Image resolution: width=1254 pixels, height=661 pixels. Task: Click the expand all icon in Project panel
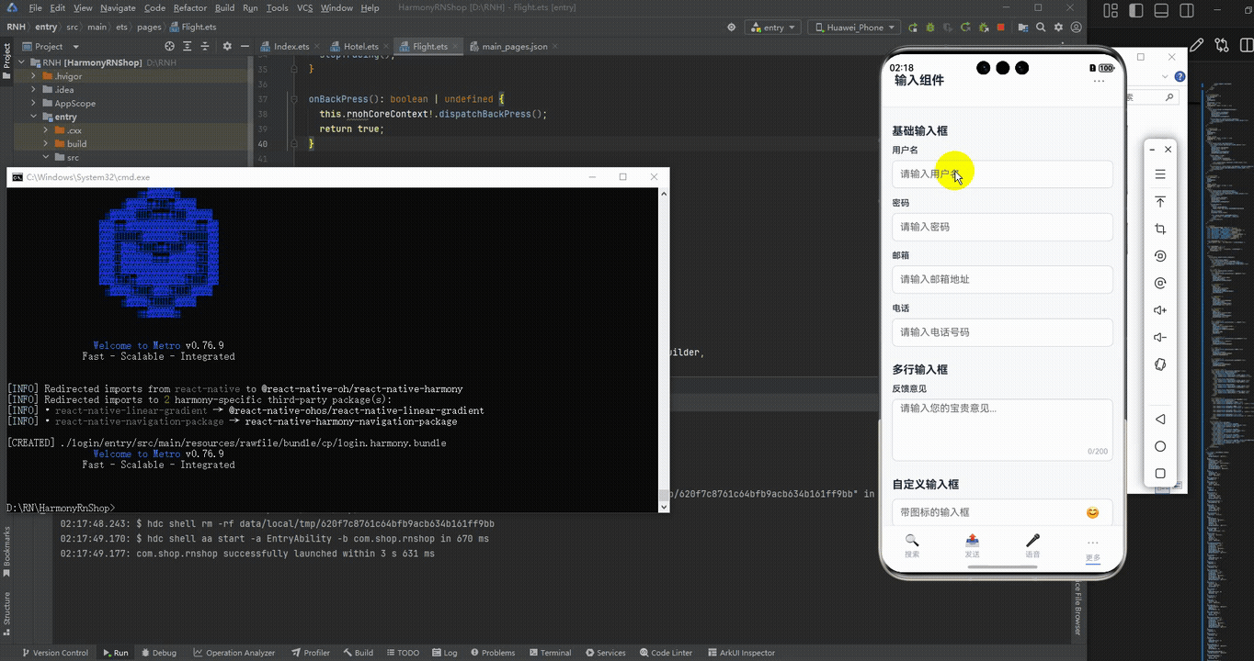coord(188,46)
